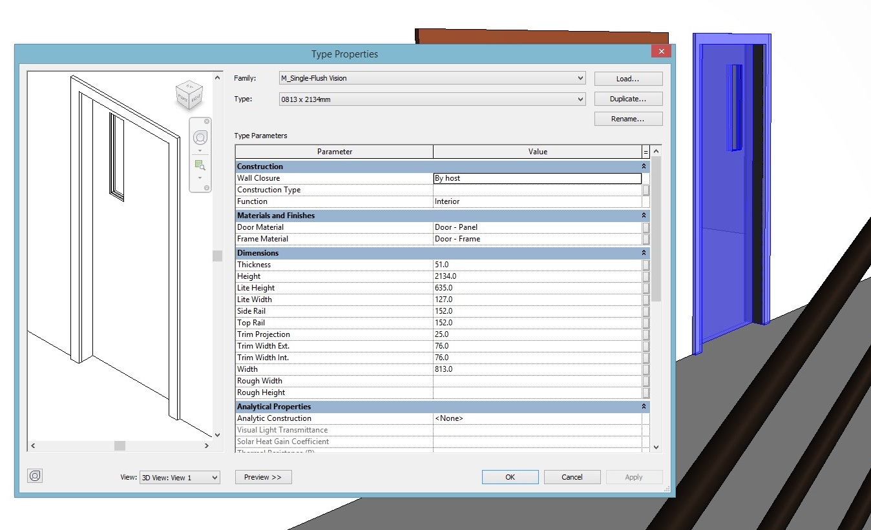
Task: Click the Cancel button
Action: click(x=572, y=477)
